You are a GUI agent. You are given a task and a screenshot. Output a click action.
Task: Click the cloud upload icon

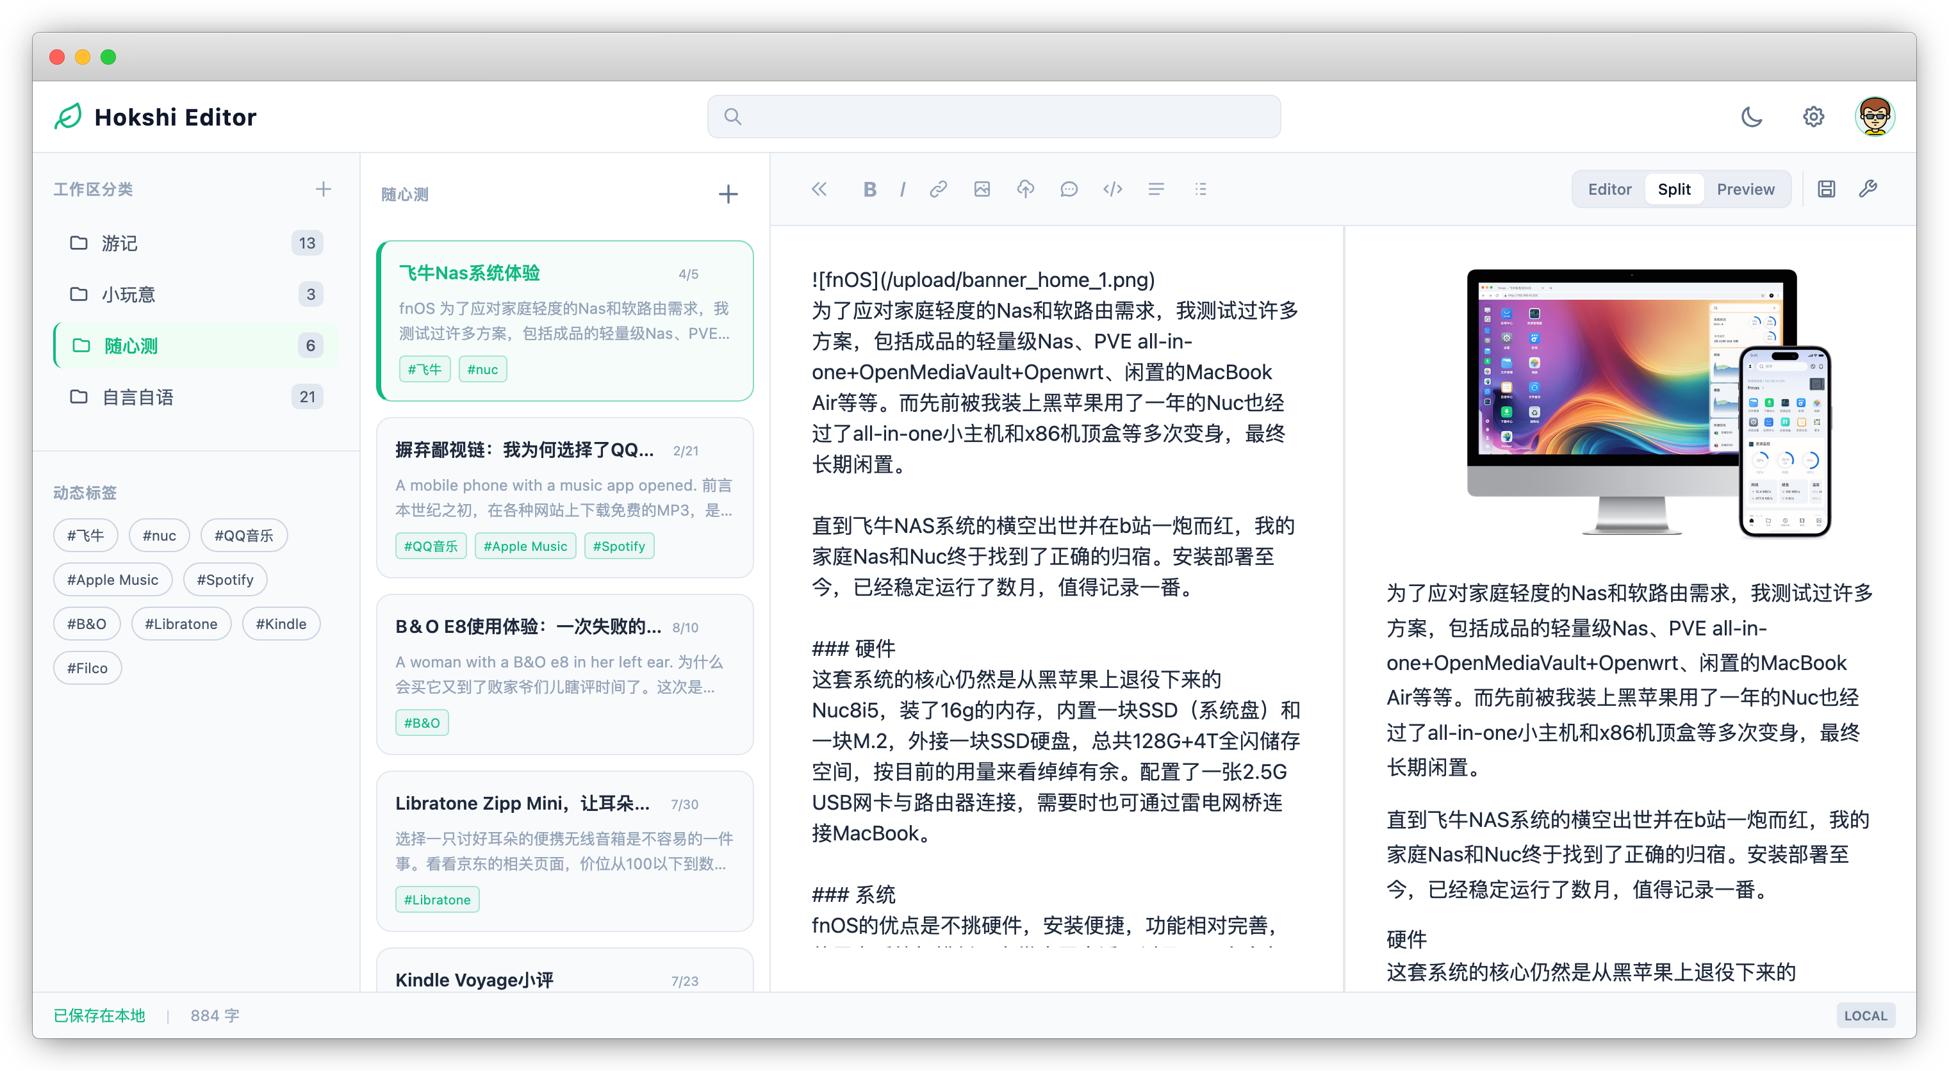[1025, 189]
